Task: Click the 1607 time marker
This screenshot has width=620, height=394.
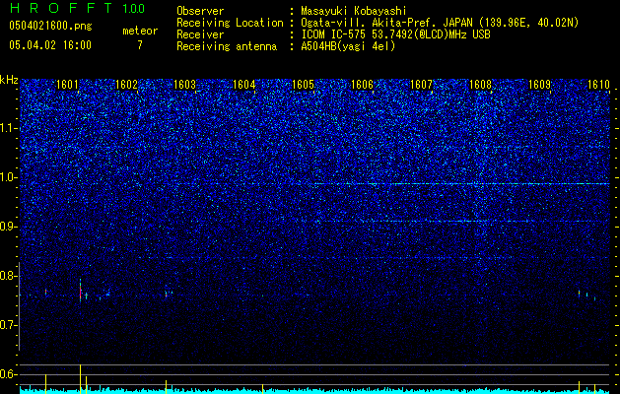Action: (x=421, y=85)
